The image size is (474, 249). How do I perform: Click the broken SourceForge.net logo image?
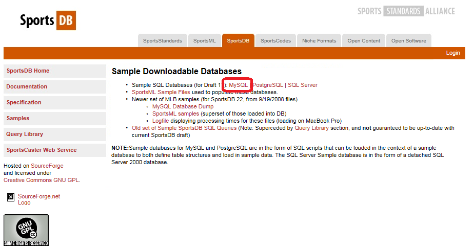click(11, 197)
